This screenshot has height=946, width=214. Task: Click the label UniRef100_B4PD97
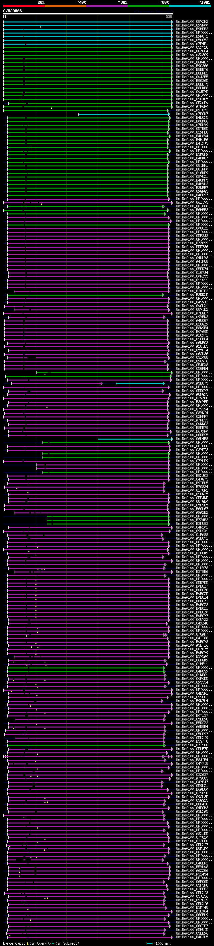pos(192,195)
